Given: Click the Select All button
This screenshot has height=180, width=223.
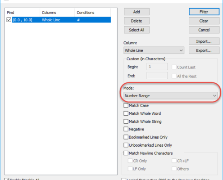Looking at the screenshot, I should [x=137, y=30].
